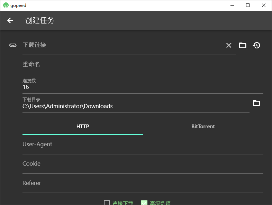Click the back arrow in header
The height and width of the screenshot is (205, 272).
click(x=10, y=20)
